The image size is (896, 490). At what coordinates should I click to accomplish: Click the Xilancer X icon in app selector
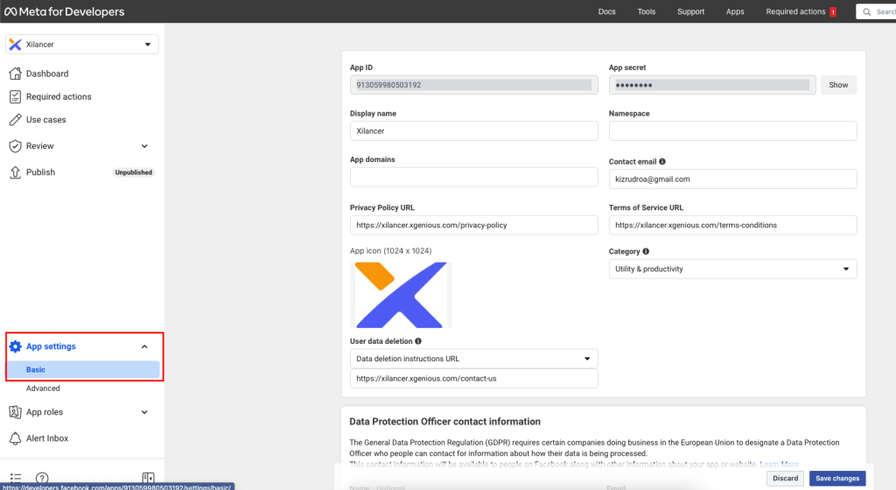tap(16, 44)
